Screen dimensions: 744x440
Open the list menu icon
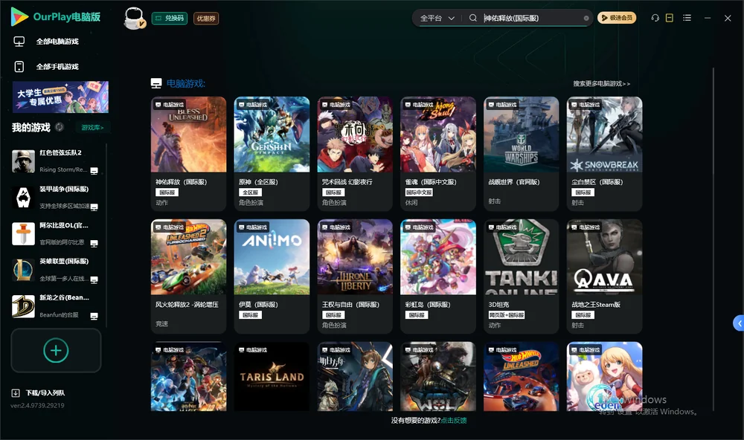[x=687, y=18]
